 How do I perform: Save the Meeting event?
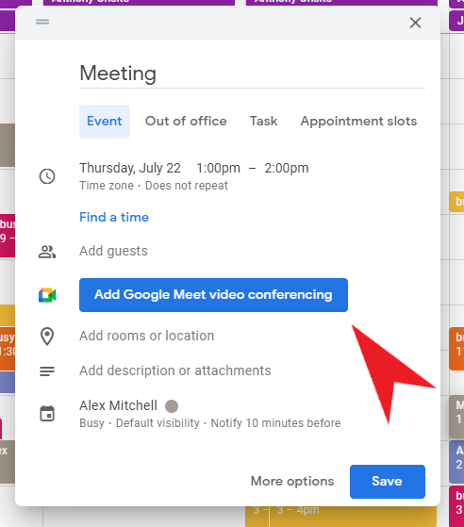coord(388,482)
